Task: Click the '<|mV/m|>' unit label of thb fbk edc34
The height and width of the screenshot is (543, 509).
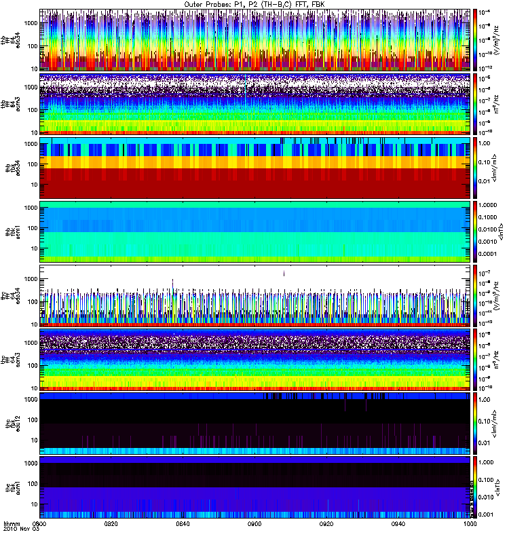Action: [x=495, y=168]
